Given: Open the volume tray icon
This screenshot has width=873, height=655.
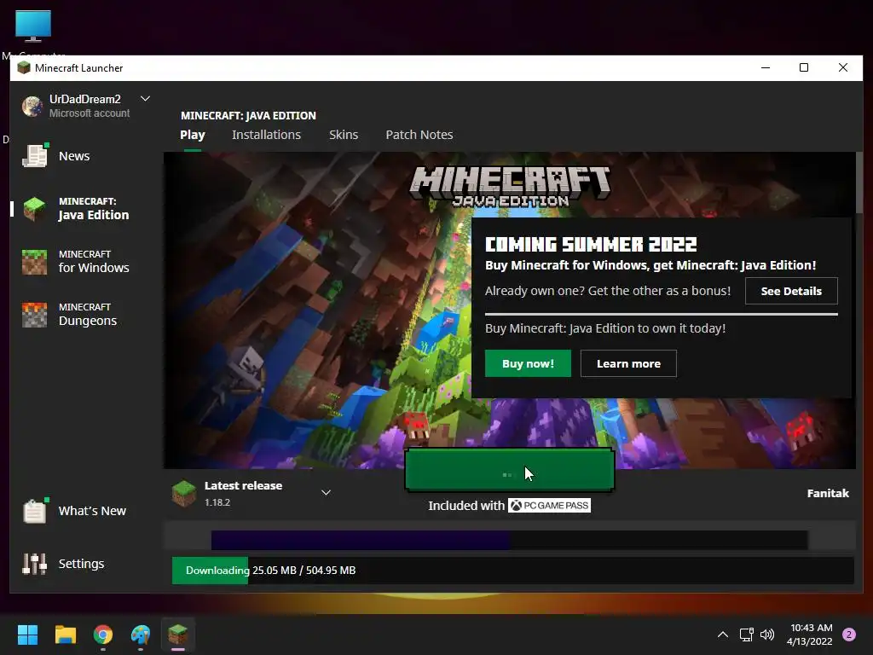Looking at the screenshot, I should [x=767, y=635].
